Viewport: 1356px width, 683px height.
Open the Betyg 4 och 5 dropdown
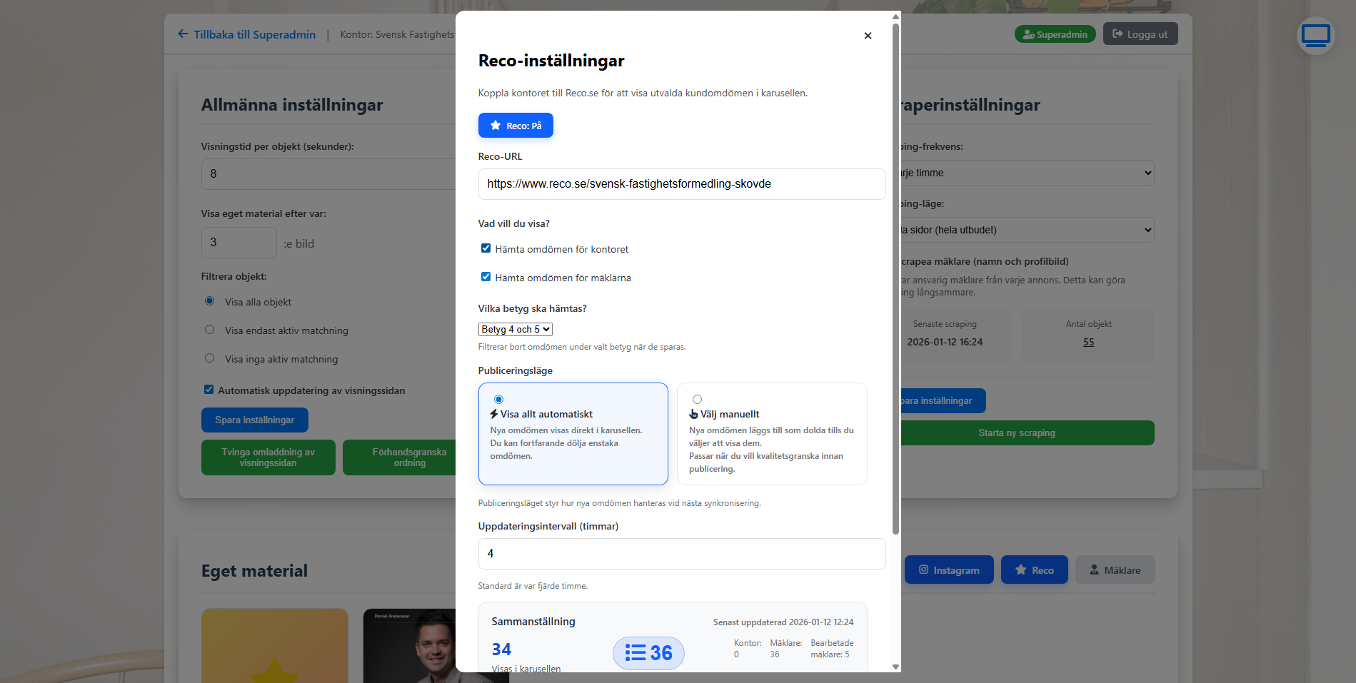[x=515, y=329]
